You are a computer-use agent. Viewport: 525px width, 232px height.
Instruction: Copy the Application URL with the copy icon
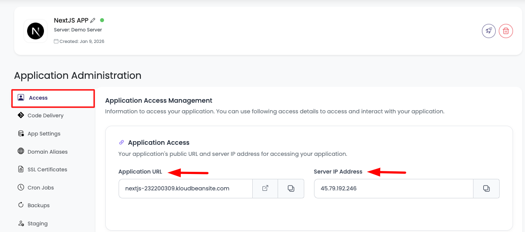click(291, 189)
